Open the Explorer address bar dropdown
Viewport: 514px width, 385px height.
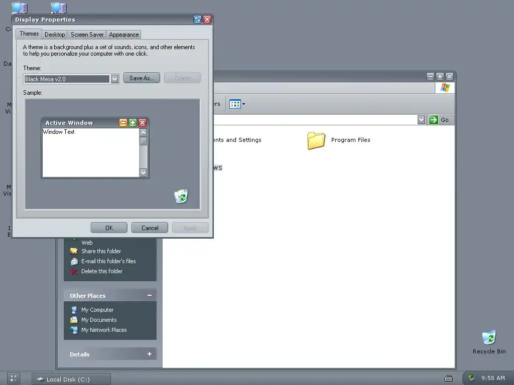(422, 120)
